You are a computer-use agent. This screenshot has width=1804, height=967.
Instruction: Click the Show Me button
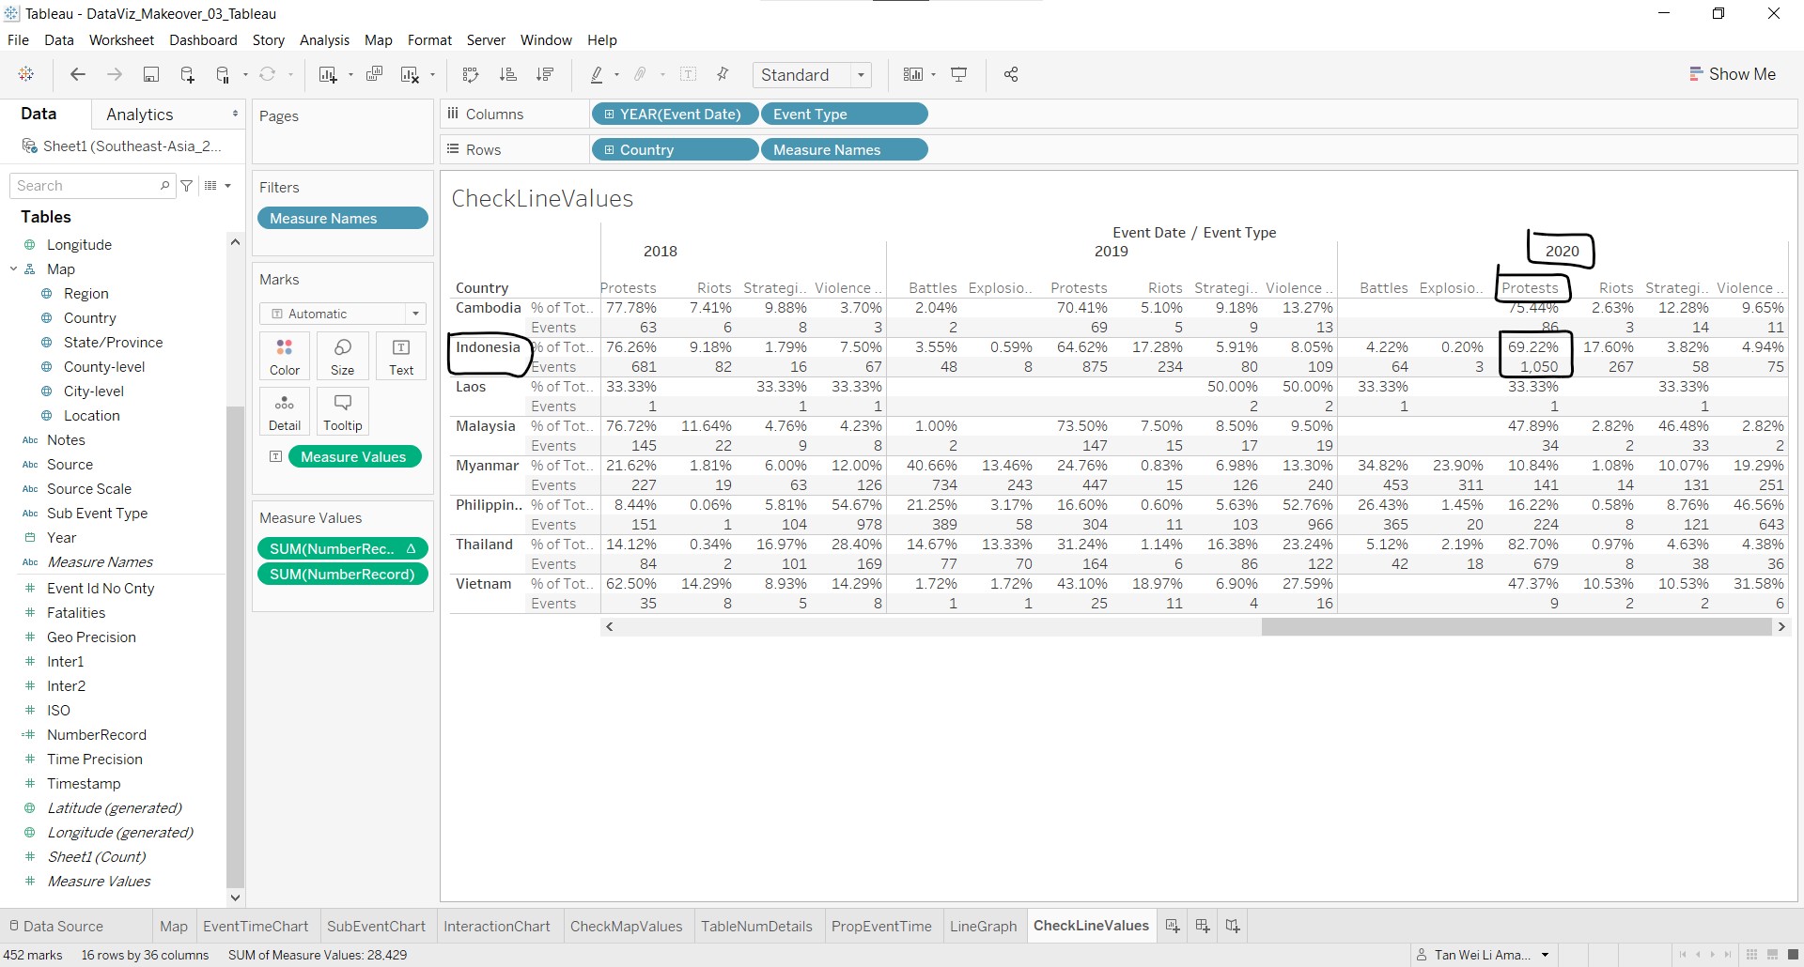pos(1732,74)
